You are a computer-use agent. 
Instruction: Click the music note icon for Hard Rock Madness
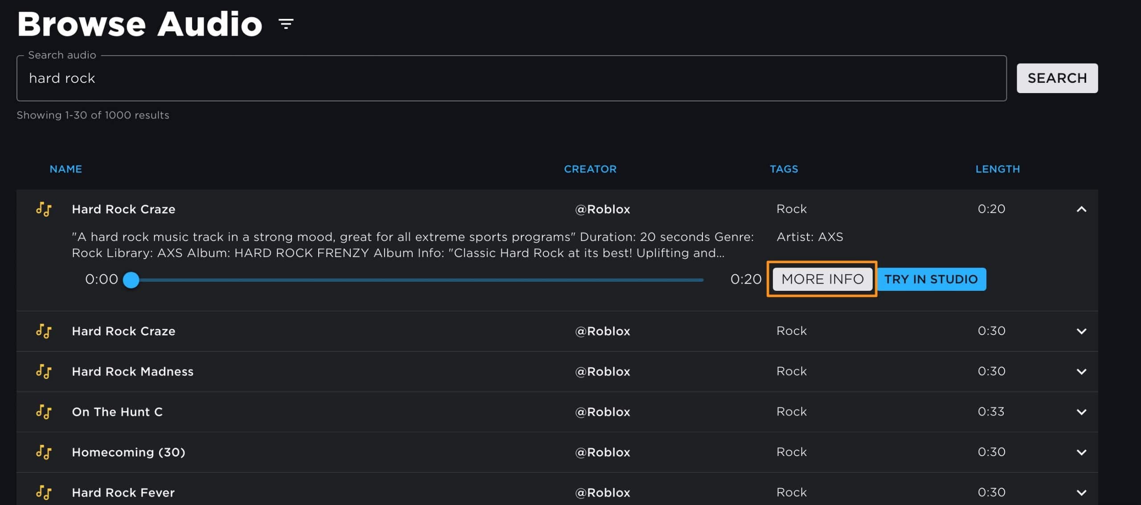point(44,371)
